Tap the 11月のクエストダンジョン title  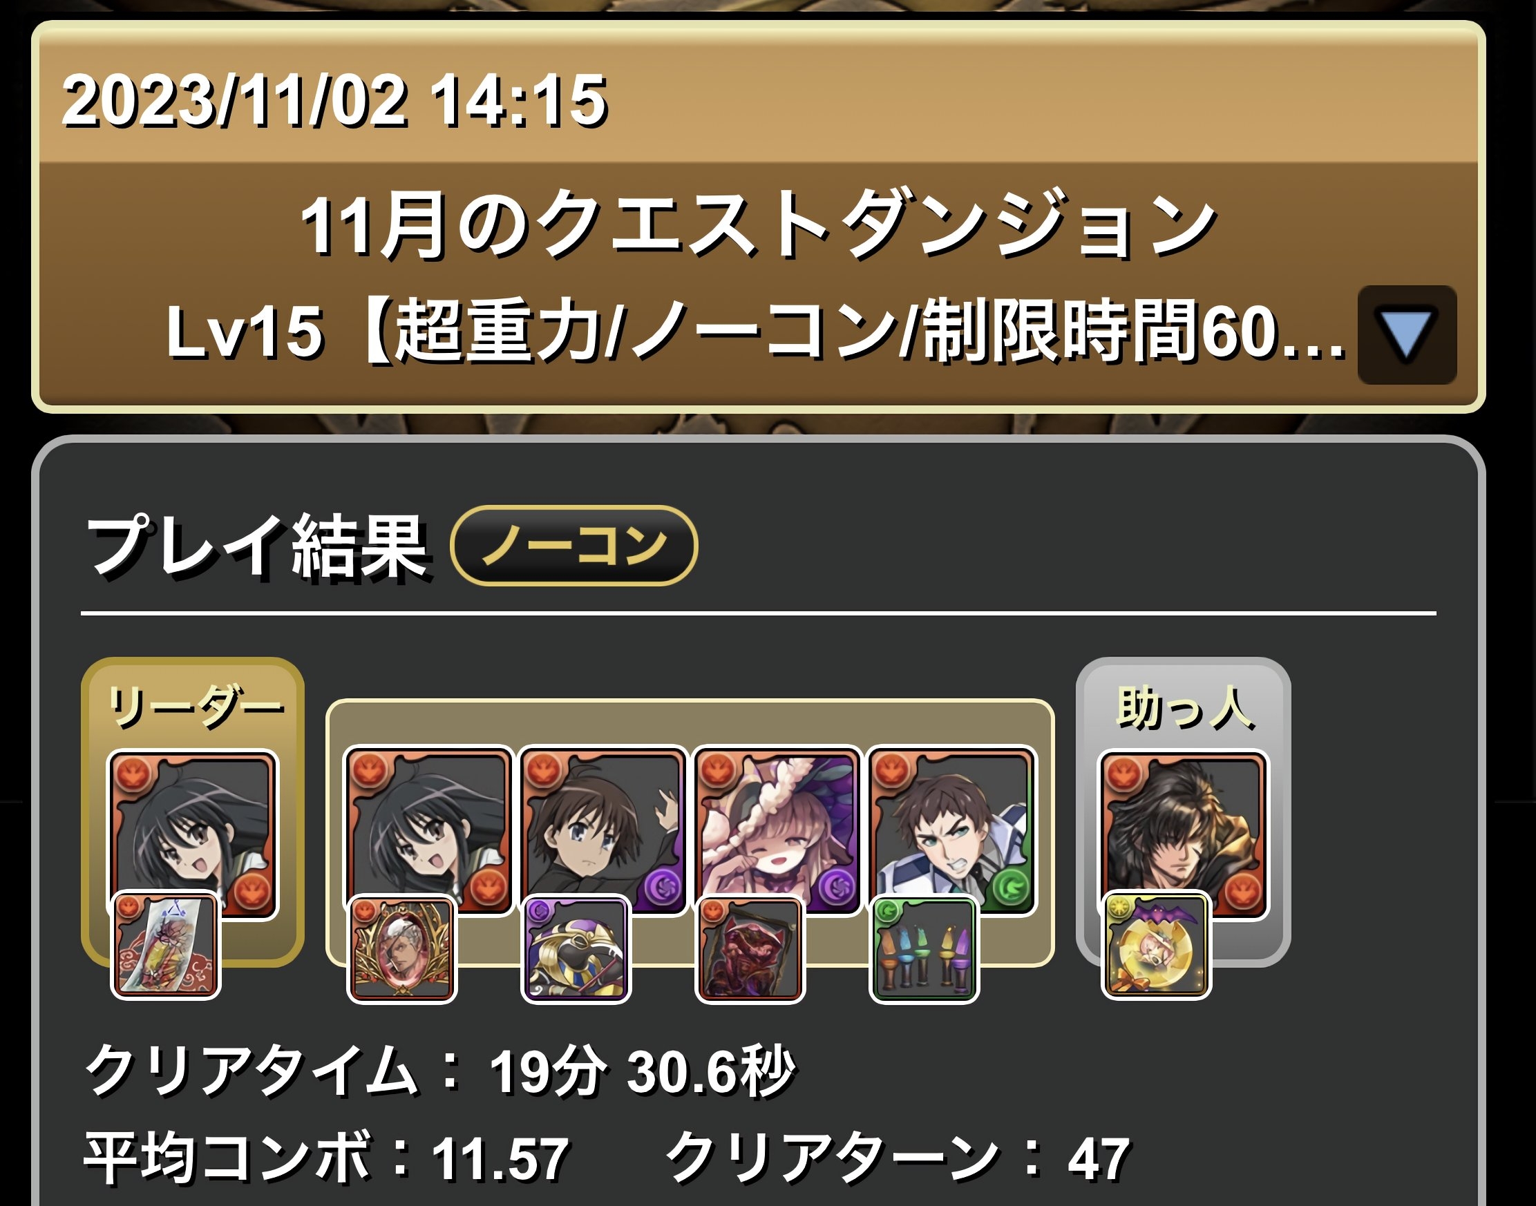[757, 225]
